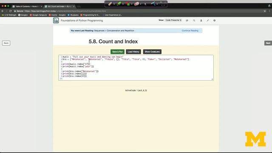The height and width of the screenshot is (153, 272).
Task: Select the red-green shapes annotation tool
Action: point(128,4)
